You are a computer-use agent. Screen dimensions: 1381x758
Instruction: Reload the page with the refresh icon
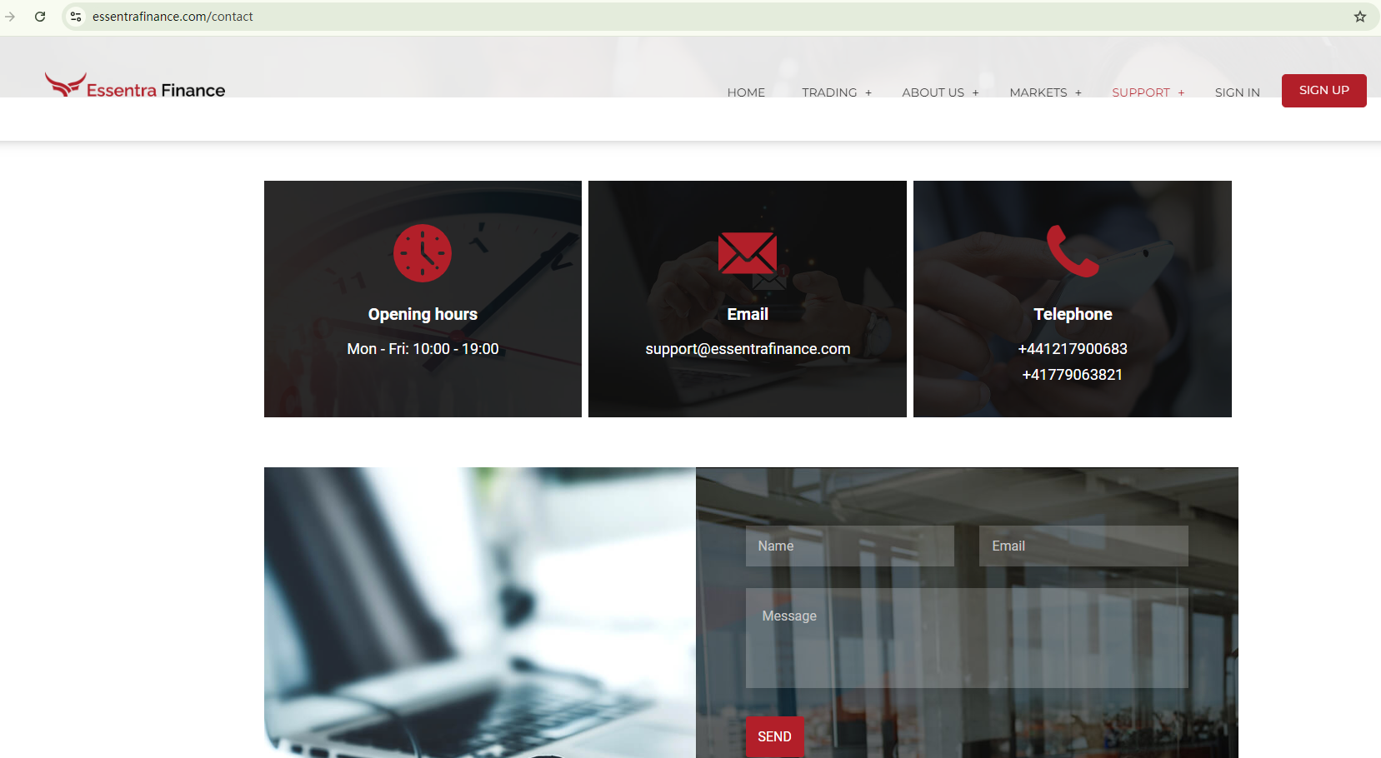pos(40,17)
